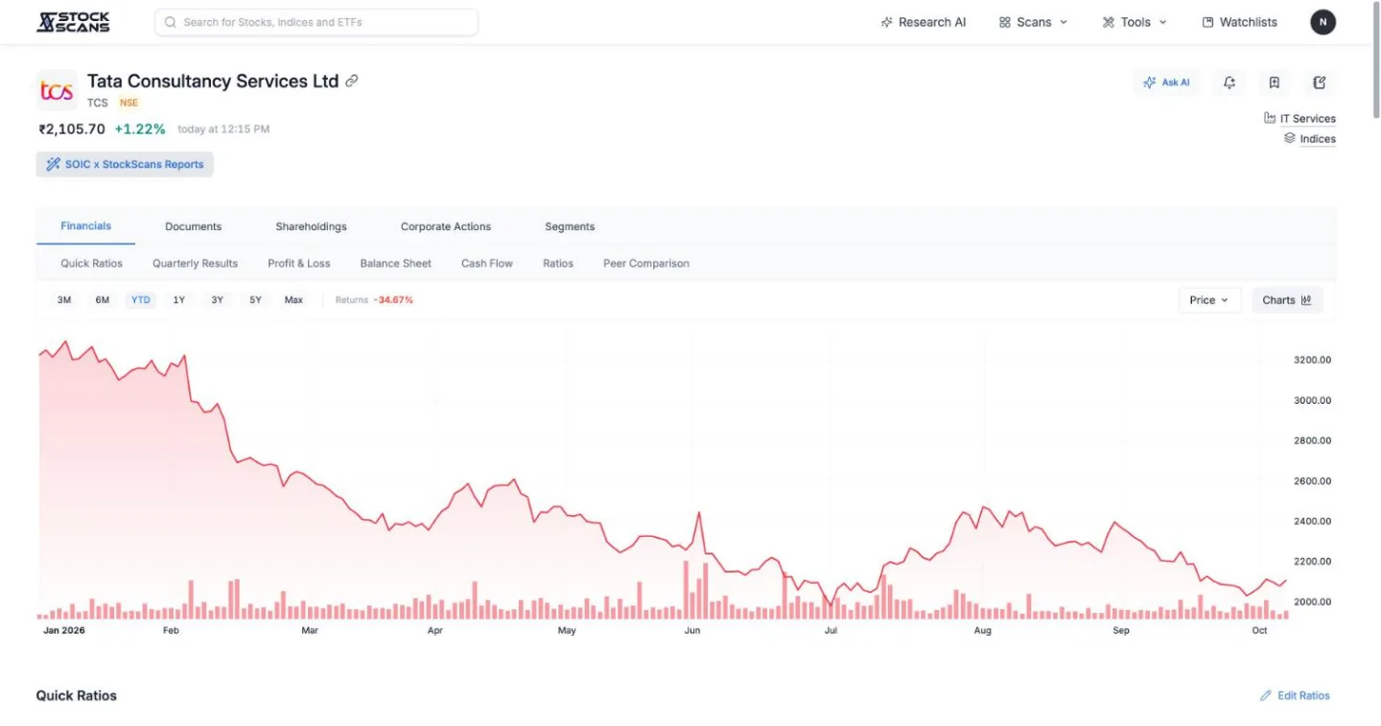Open the note edit icon beside bookmark

point(1320,82)
